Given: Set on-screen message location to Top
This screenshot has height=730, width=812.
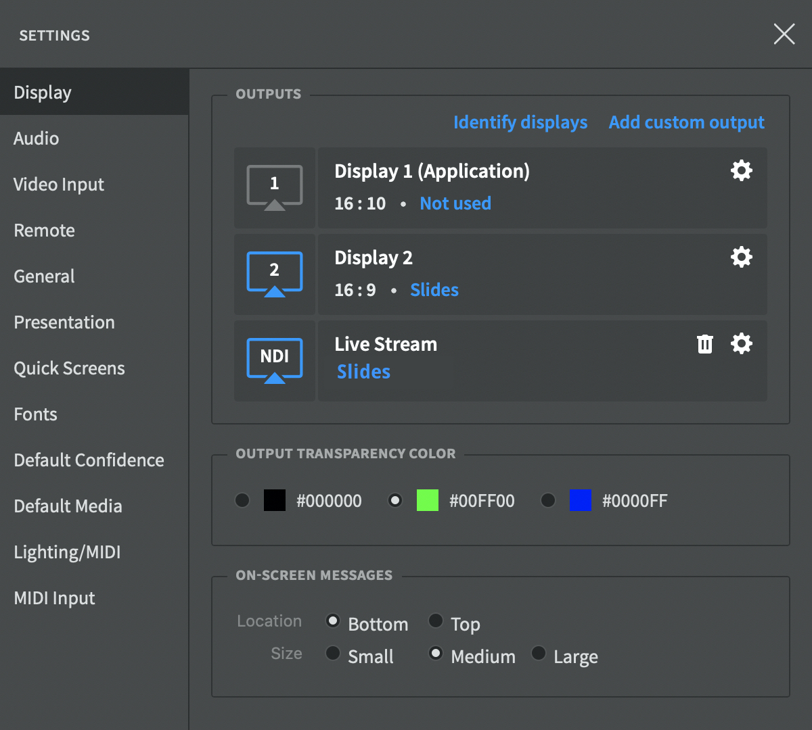Looking at the screenshot, I should pos(436,621).
